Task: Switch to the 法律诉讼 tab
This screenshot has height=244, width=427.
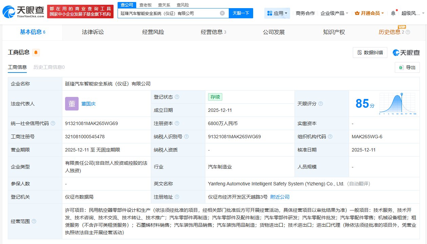Action: click(93, 32)
